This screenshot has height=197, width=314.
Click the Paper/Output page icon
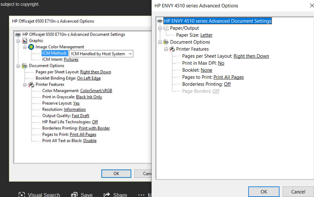166,28
